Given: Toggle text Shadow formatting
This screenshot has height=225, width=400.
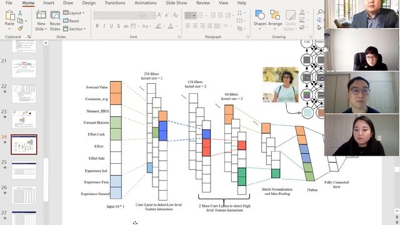Looking at the screenshot, I should tap(118, 26).
